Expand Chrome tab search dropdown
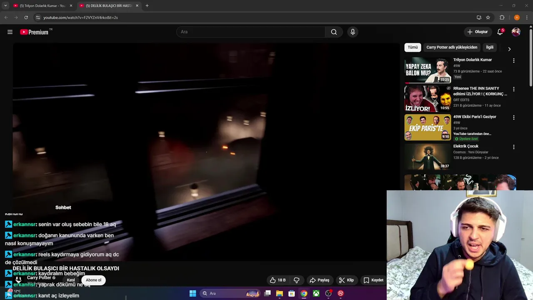533x300 pixels. [5, 6]
